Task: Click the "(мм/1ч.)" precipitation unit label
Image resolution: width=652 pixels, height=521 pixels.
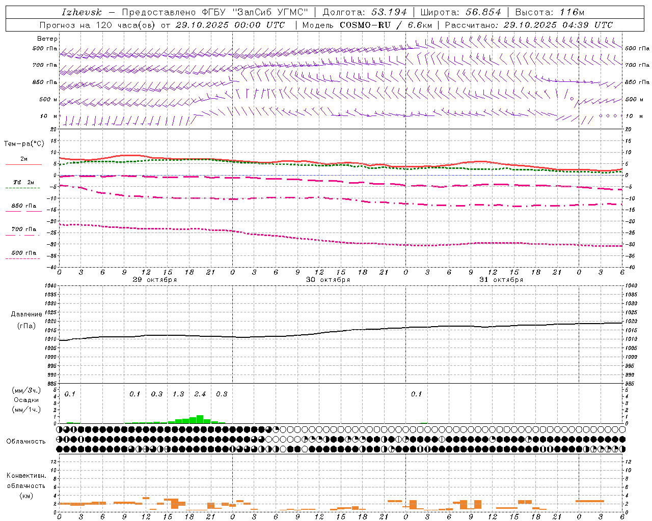Action: pyautogui.click(x=26, y=410)
